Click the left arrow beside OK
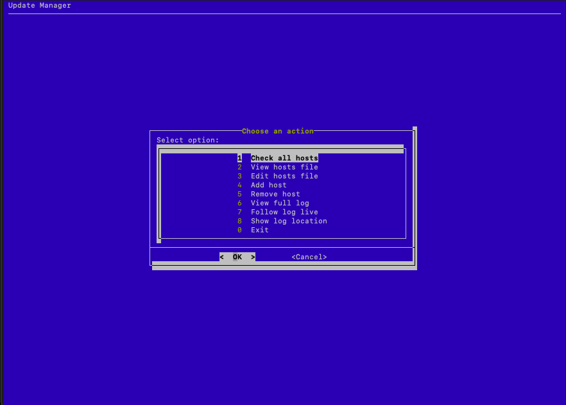This screenshot has width=566, height=405. 221,257
